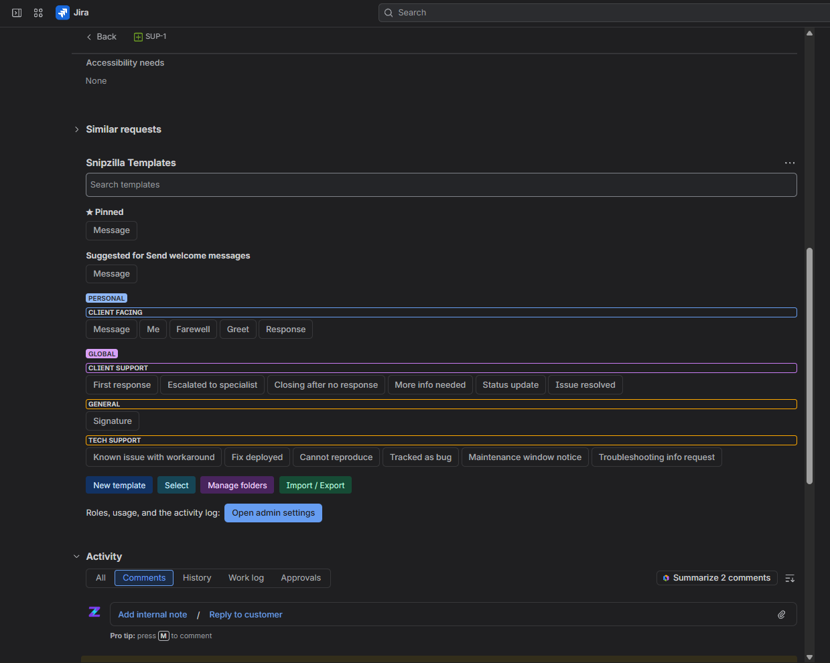Insert the Tracked as bug template
The image size is (830, 663).
tap(421, 457)
